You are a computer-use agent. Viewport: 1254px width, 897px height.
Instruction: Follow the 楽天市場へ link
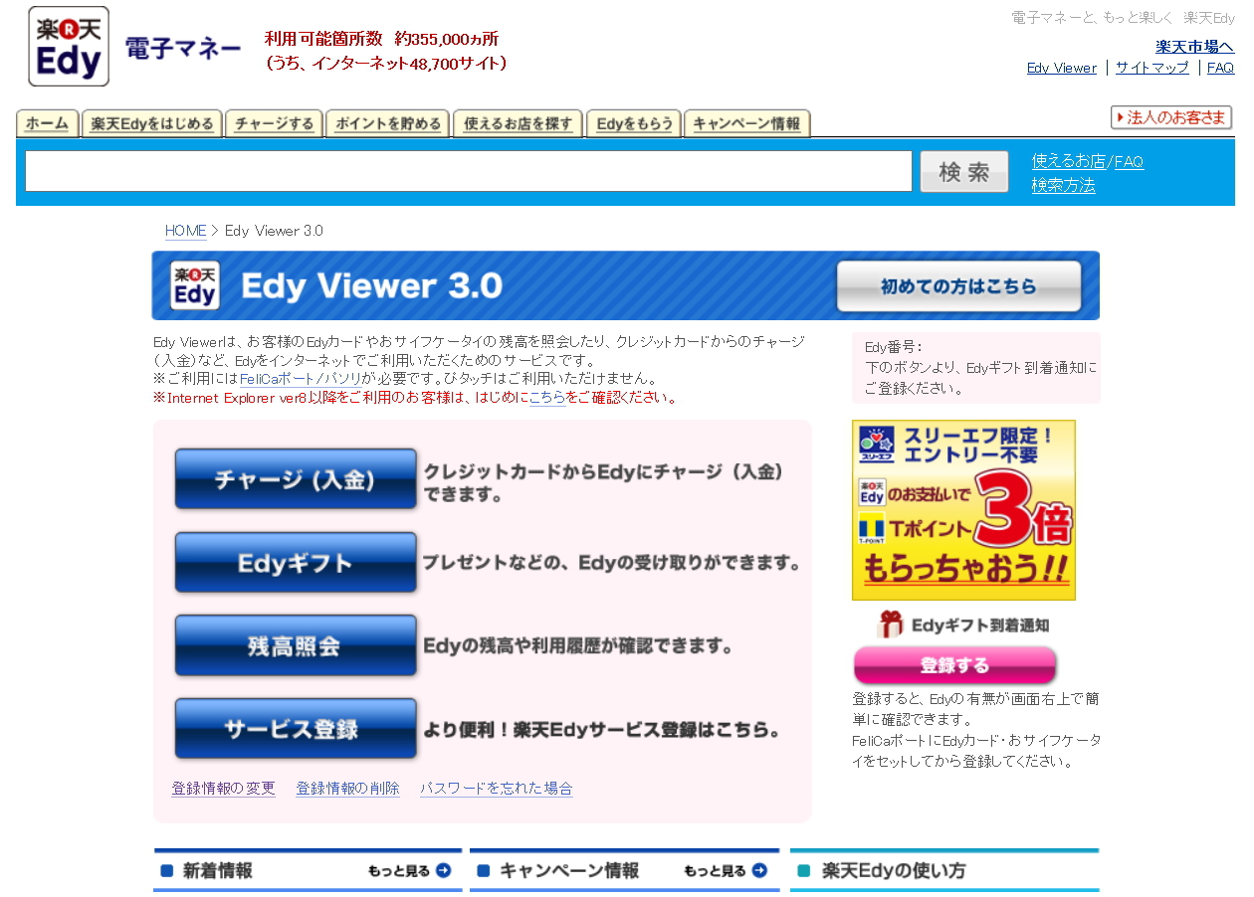pos(1194,46)
